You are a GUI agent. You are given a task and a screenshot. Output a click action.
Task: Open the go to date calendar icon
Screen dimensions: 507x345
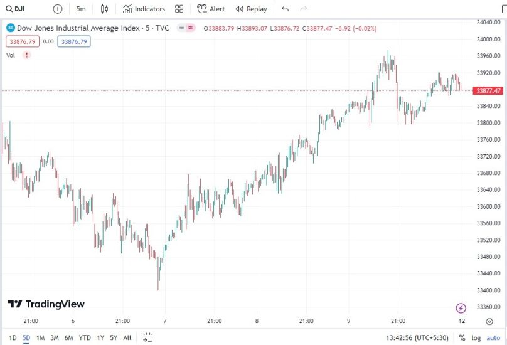[x=147, y=337]
